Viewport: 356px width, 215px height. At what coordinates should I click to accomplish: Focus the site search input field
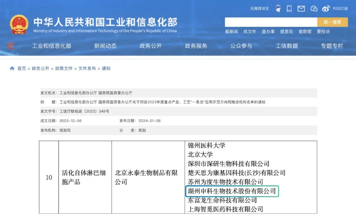[x=271, y=22]
